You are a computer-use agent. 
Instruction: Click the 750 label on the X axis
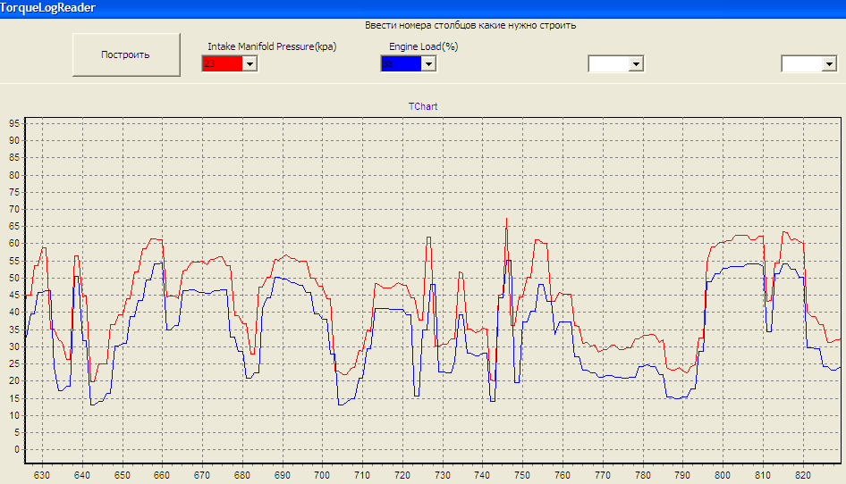(x=522, y=476)
